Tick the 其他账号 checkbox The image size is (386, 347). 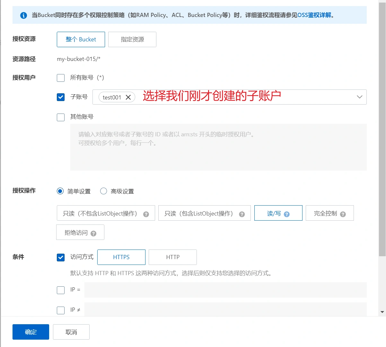coord(61,117)
